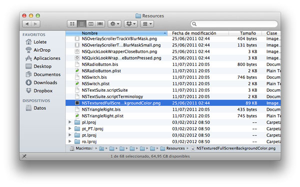Open Resources folder in path bar
This screenshot has height=187, width=300.
pos(172,148)
